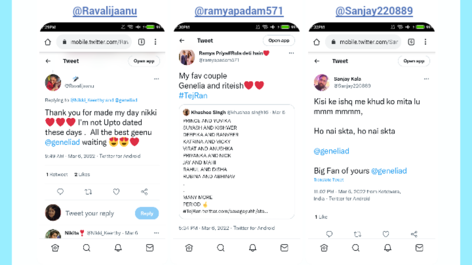Open the @ramyapadam571 header link

(239, 11)
